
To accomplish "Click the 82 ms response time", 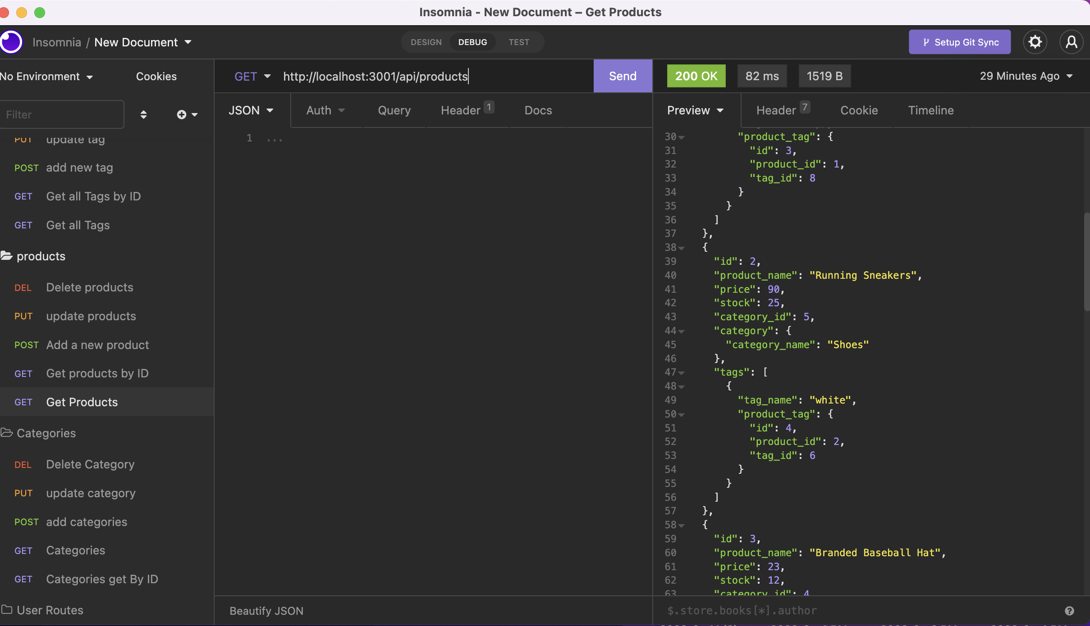I will [x=762, y=76].
